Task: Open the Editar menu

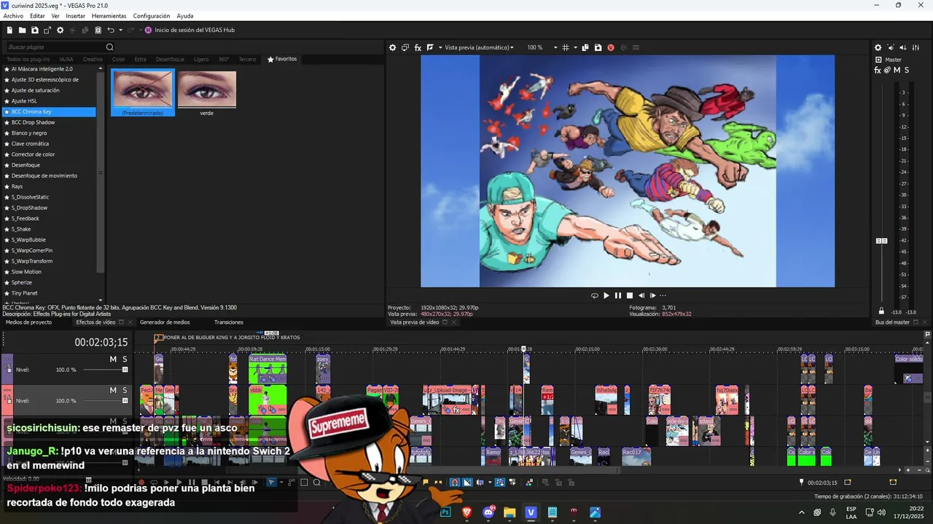Action: pyautogui.click(x=37, y=16)
